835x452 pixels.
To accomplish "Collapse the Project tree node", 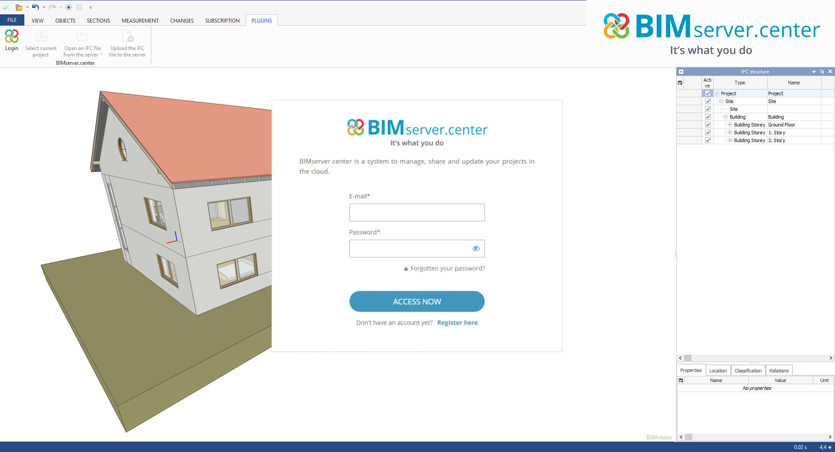I will pyautogui.click(x=717, y=93).
